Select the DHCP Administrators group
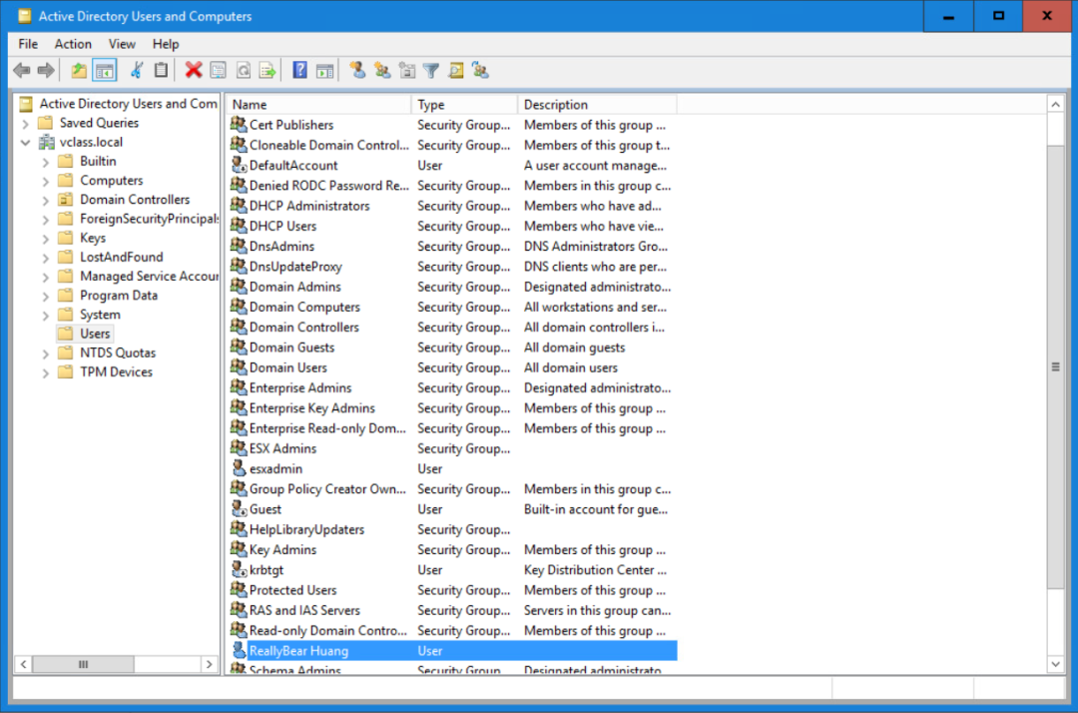1078x713 pixels. point(452,206)
